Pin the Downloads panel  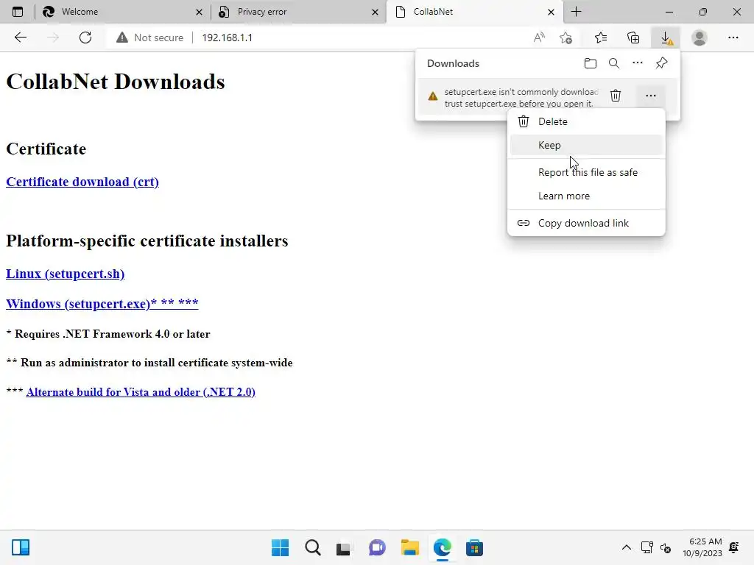662,63
